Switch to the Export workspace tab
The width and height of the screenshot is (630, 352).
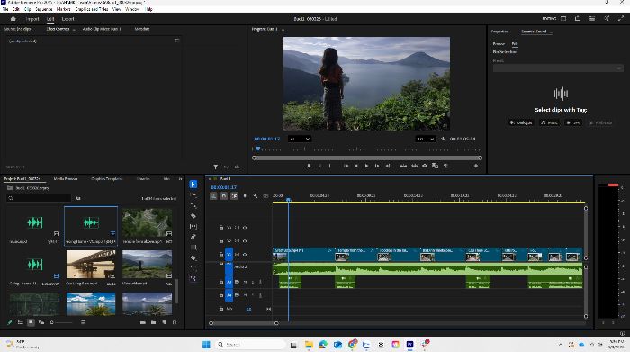tap(67, 19)
